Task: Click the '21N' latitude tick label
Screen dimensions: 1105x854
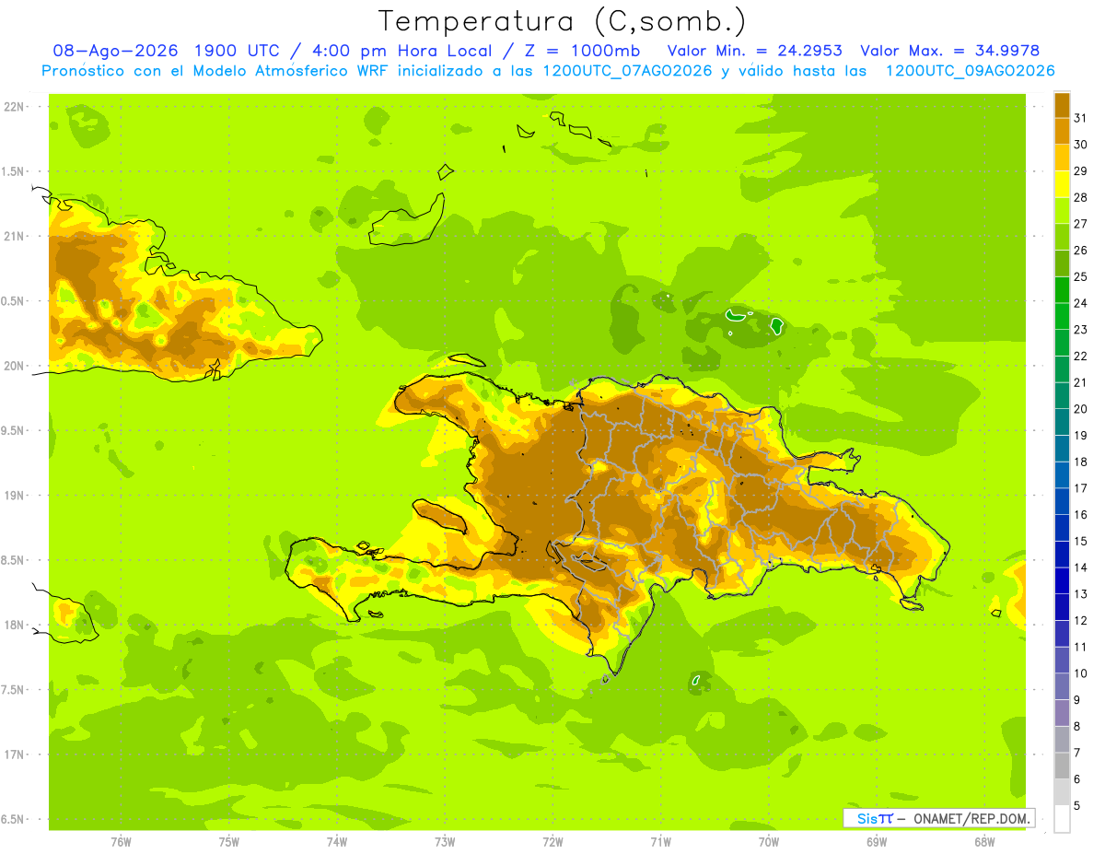Action: click(14, 237)
